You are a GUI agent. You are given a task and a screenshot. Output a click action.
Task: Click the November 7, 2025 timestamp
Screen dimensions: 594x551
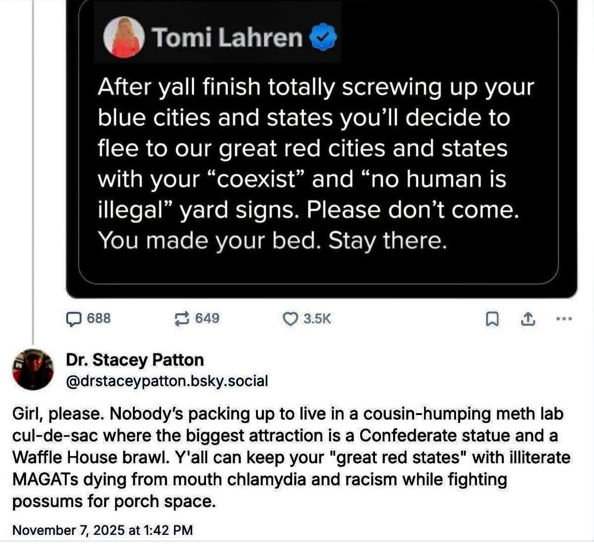102,530
